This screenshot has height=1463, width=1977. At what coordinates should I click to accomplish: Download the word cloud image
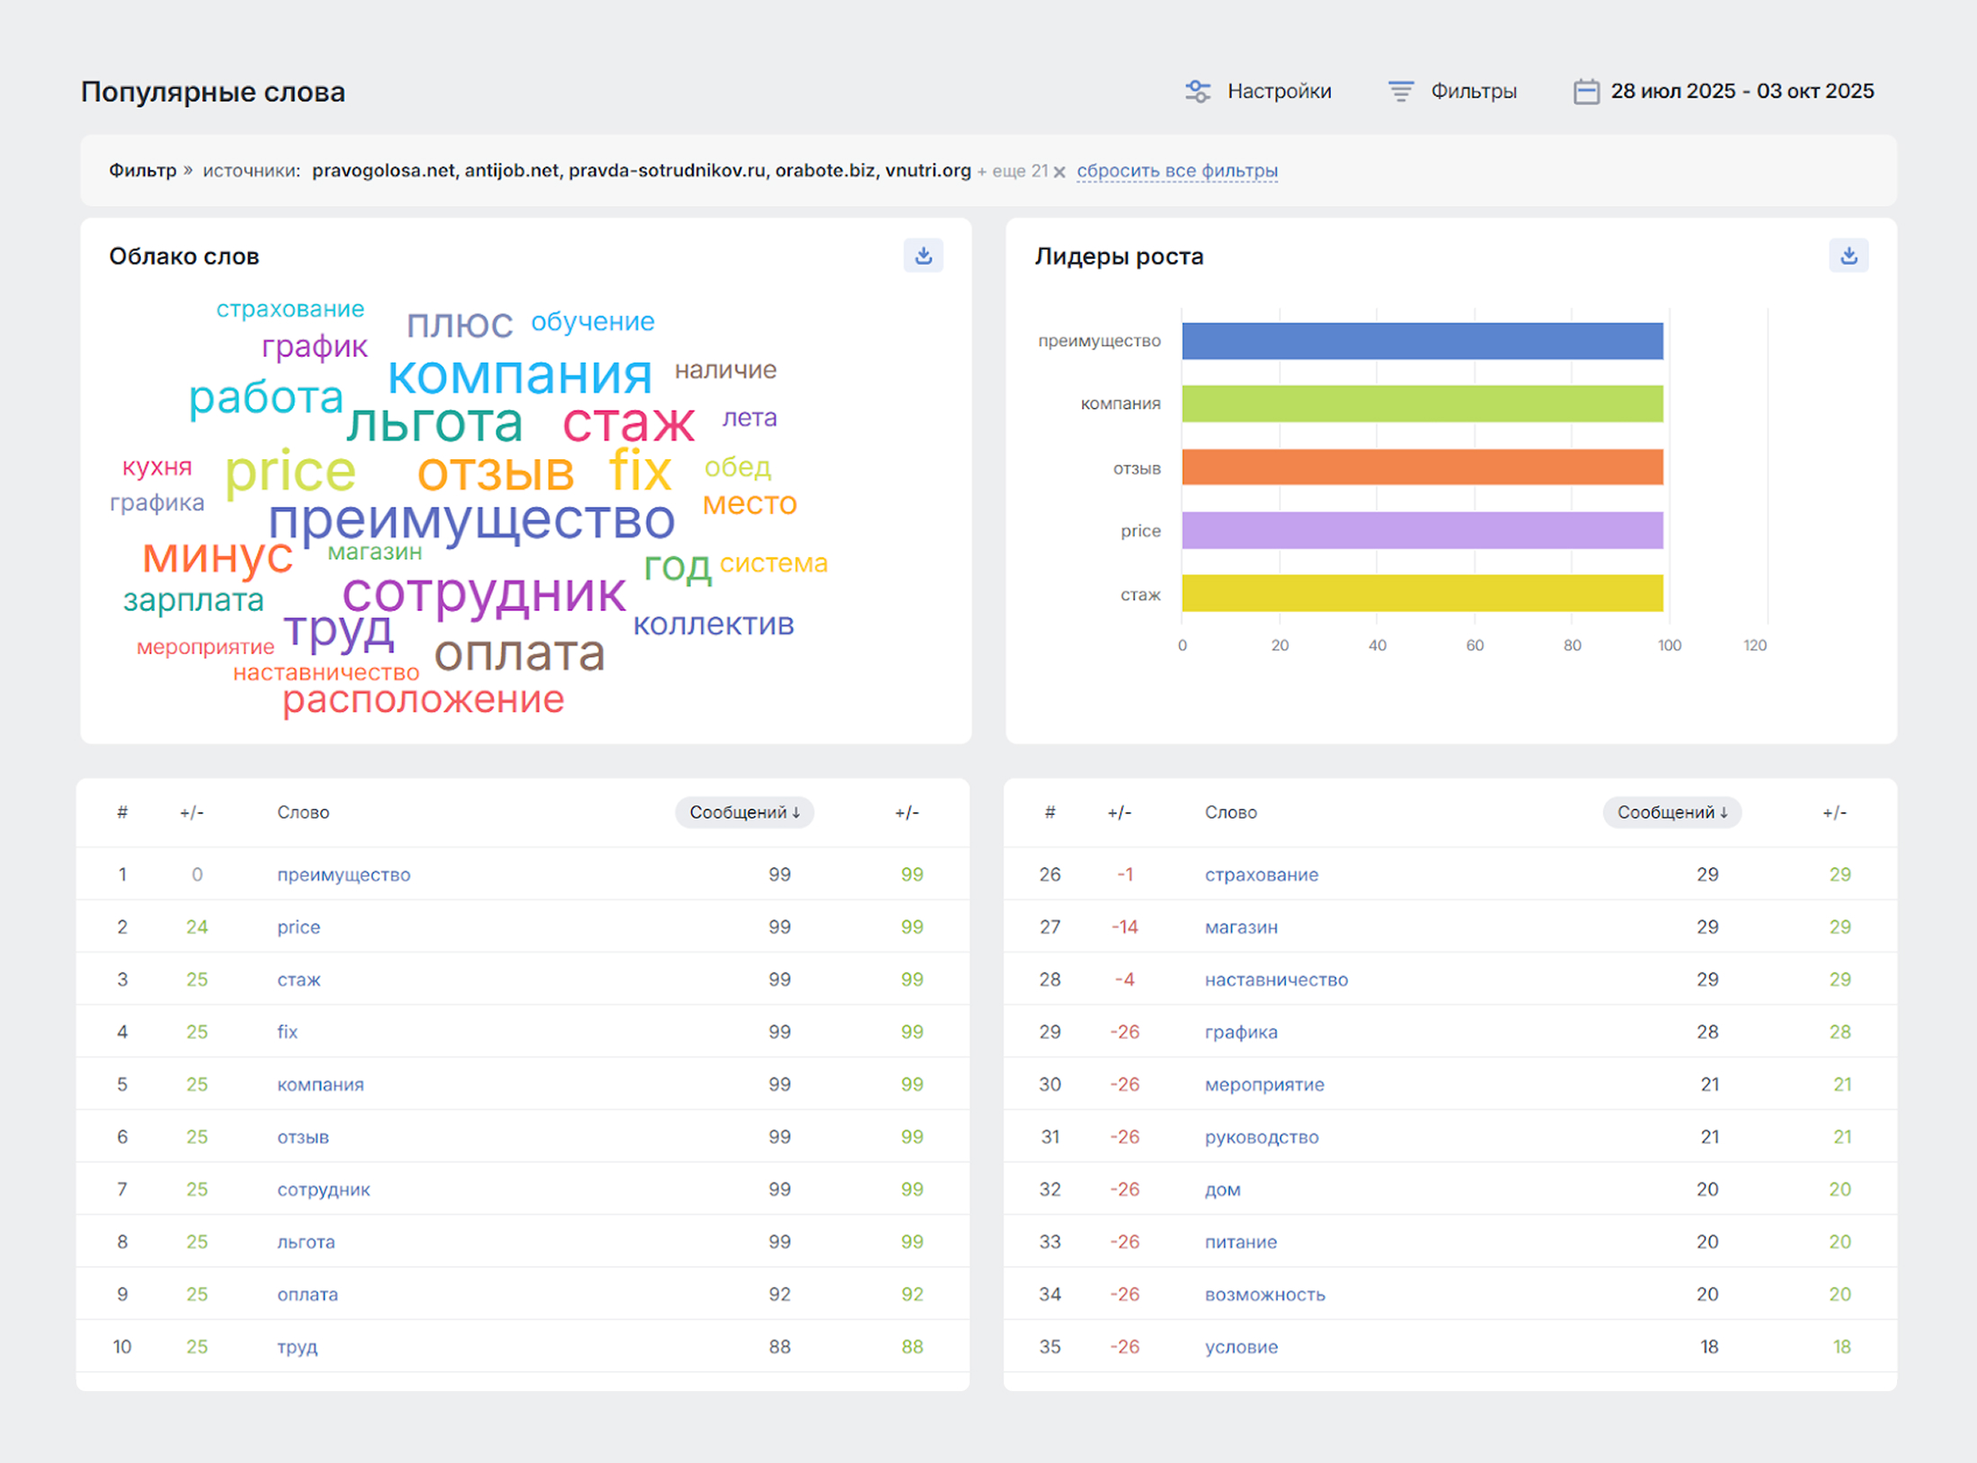pos(923,256)
